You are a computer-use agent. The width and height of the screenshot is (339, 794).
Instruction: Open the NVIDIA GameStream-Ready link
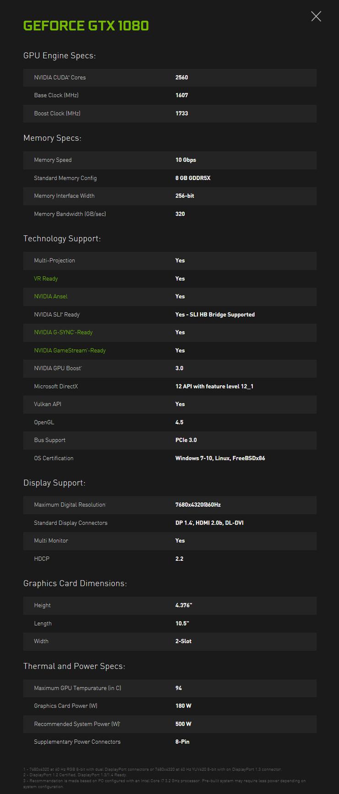pos(70,350)
